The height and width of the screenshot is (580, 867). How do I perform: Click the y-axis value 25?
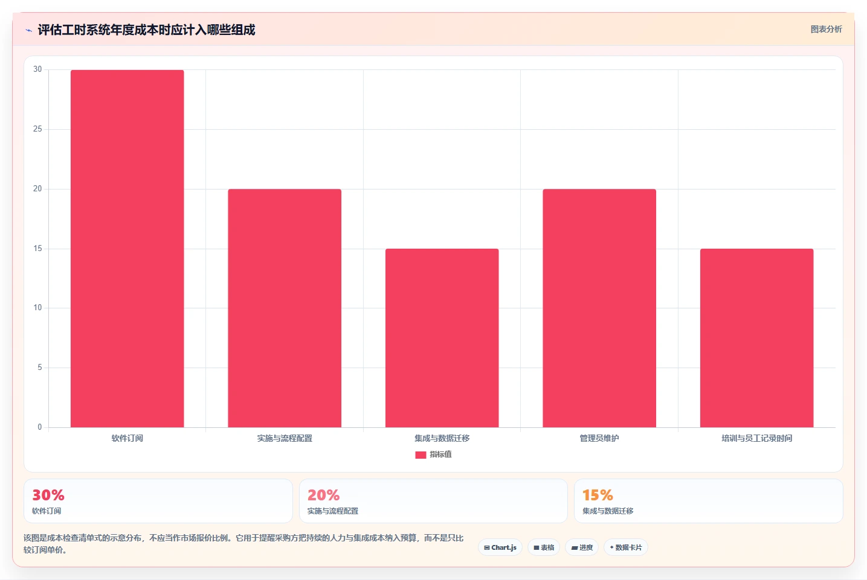click(x=37, y=129)
